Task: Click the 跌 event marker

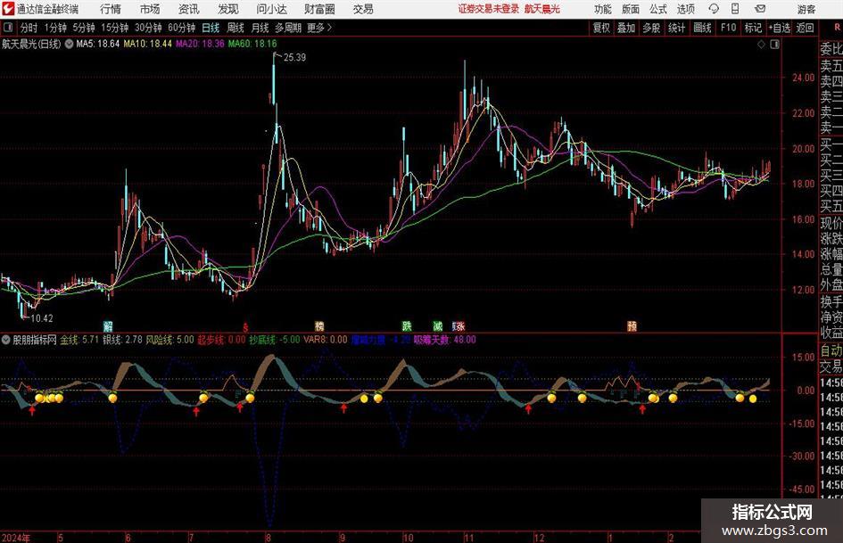Action: (x=407, y=325)
